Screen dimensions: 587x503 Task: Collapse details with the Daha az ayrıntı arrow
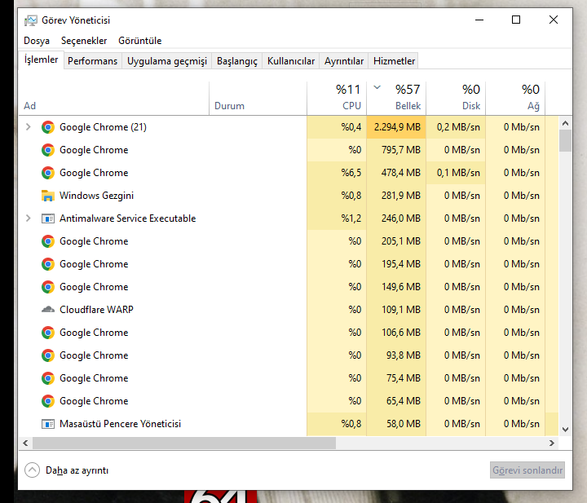click(x=32, y=470)
